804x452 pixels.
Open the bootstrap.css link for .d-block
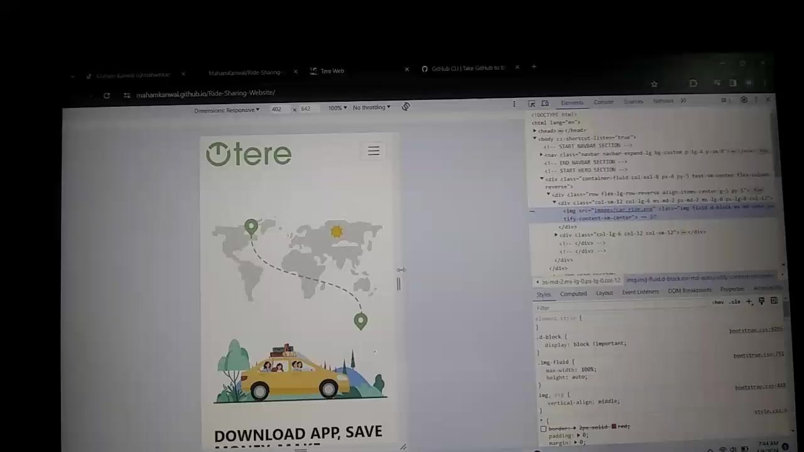click(x=756, y=330)
